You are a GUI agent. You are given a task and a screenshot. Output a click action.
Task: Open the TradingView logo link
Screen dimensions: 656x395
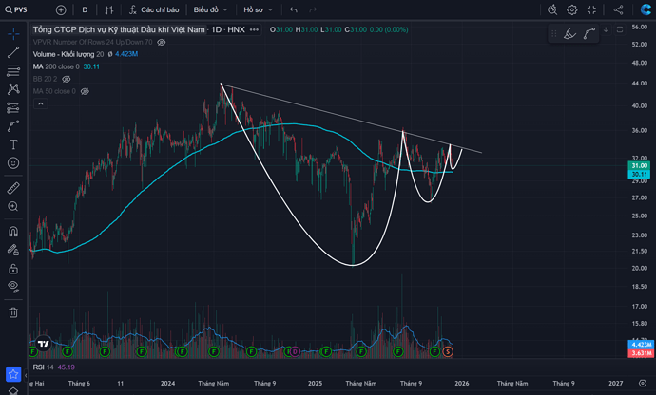coord(43,344)
